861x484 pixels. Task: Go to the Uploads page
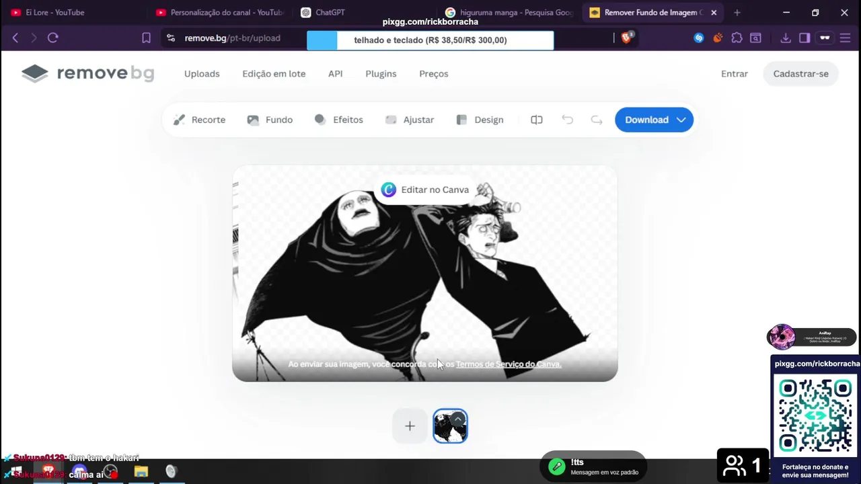click(x=202, y=74)
